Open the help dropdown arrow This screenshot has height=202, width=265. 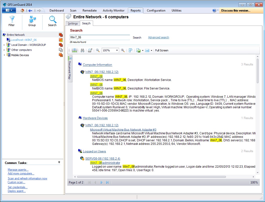[218, 10]
